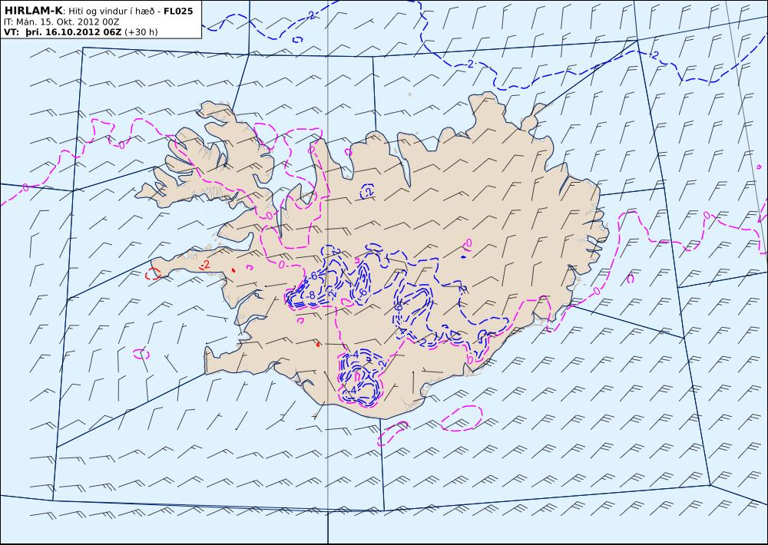Screen dimensions: 768x545
Task: Click the valid time '16.10.2012 06Z' text
Action: pos(83,32)
